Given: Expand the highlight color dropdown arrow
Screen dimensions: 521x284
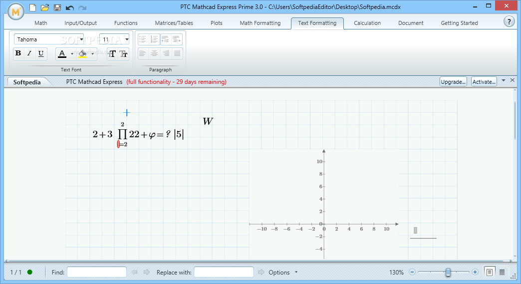Looking at the screenshot, I should coord(92,54).
